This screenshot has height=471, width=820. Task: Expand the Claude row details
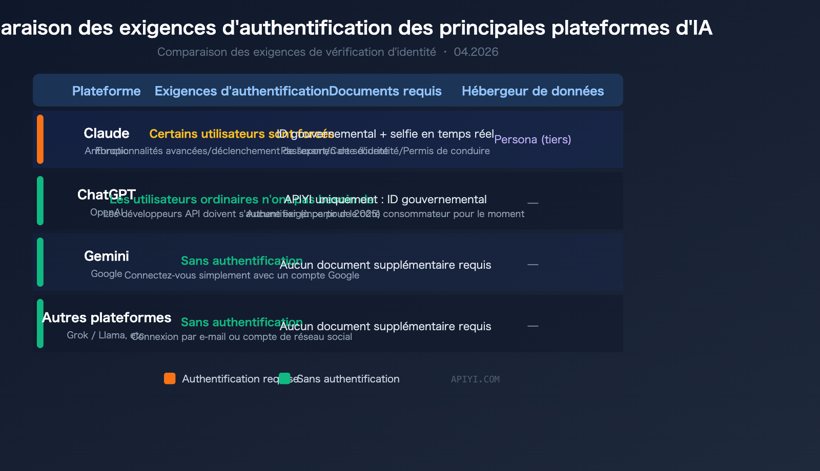[x=328, y=139]
